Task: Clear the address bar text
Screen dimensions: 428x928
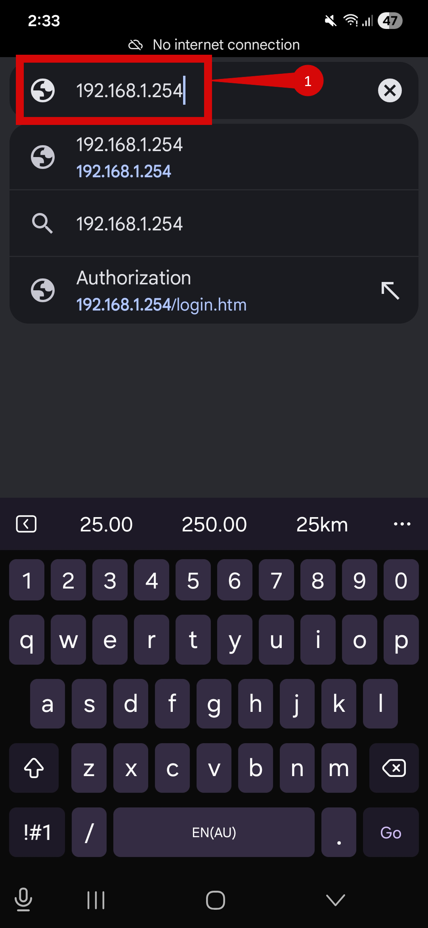Action: [390, 90]
